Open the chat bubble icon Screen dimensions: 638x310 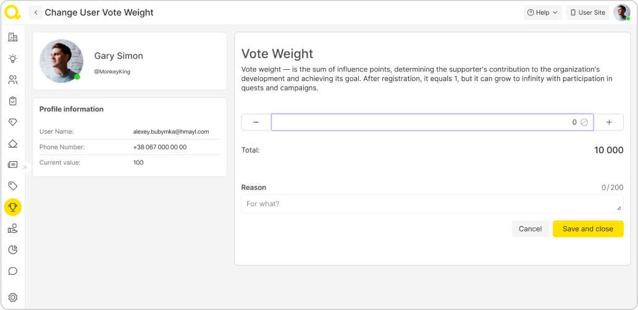pos(12,271)
